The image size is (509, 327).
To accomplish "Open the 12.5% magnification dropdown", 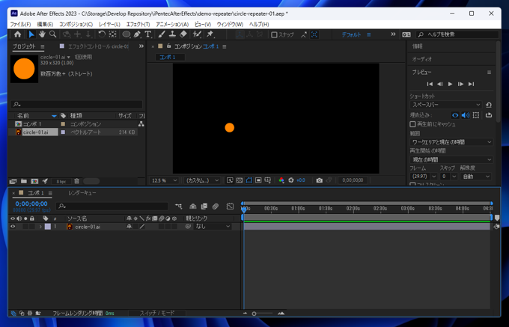I will tap(165, 180).
